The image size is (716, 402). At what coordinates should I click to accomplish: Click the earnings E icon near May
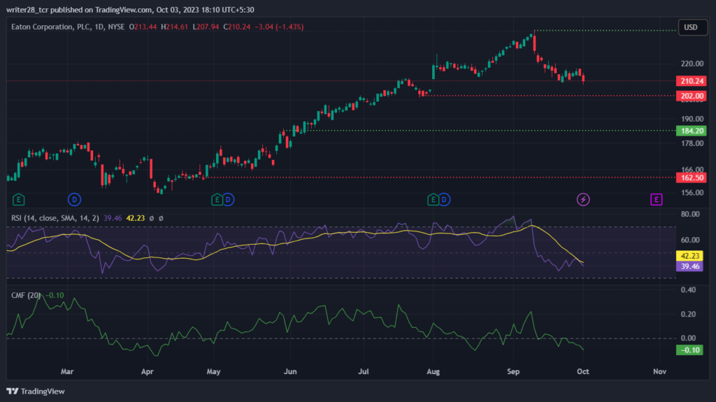pos(217,200)
